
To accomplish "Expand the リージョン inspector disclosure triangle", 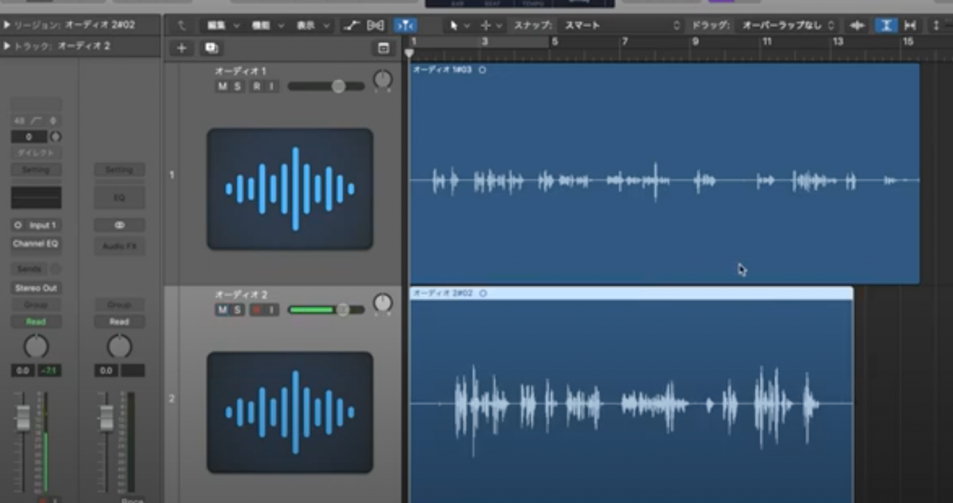I will 7,25.
